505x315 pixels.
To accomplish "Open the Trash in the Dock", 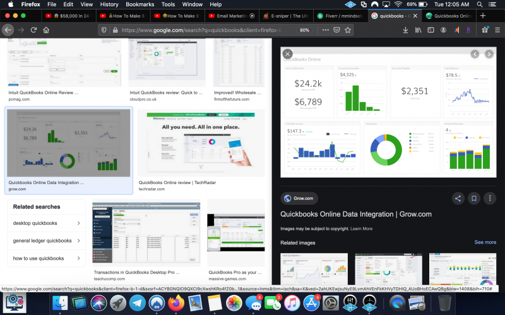I will [444, 303].
